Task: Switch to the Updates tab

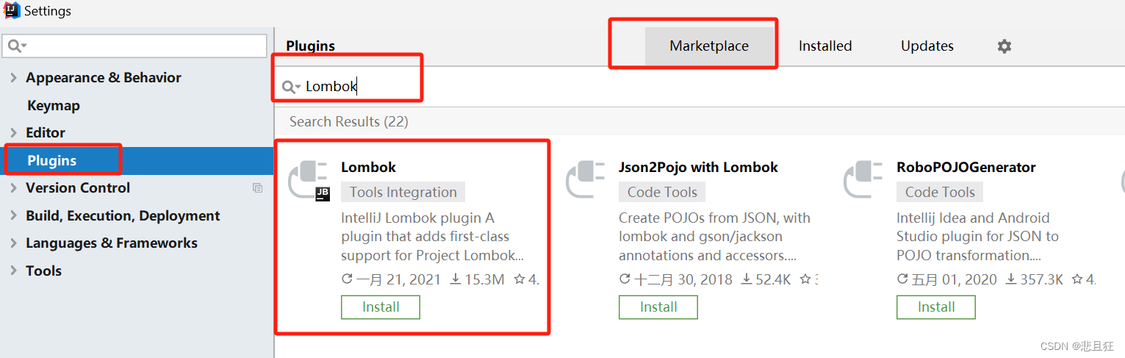Action: (927, 46)
